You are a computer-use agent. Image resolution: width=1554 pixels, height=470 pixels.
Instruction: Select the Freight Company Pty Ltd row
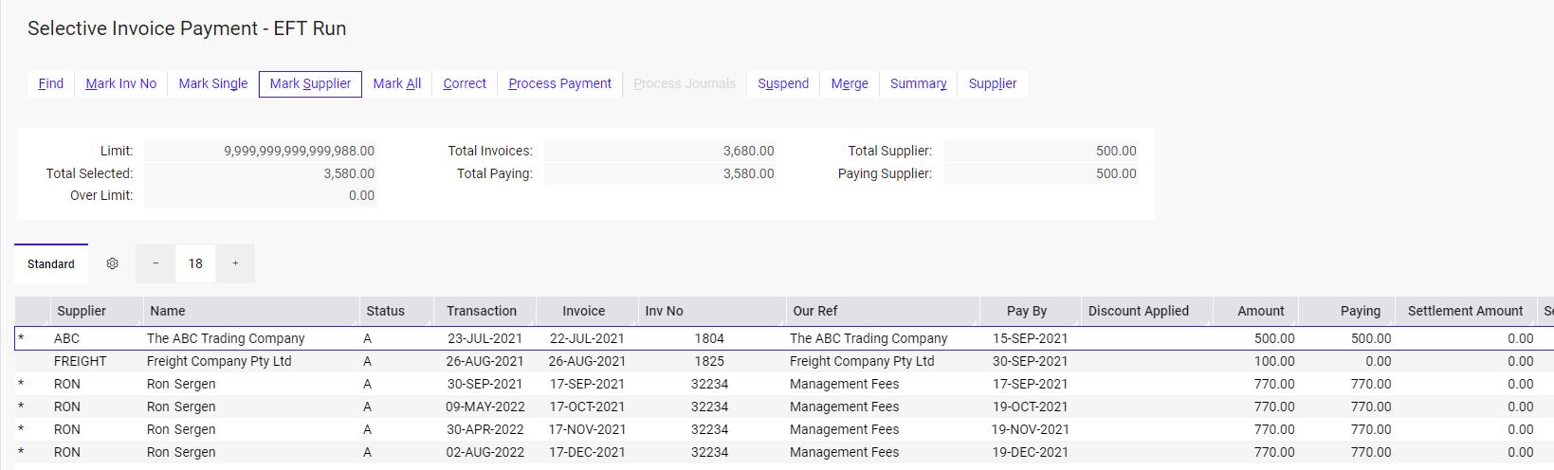point(219,361)
